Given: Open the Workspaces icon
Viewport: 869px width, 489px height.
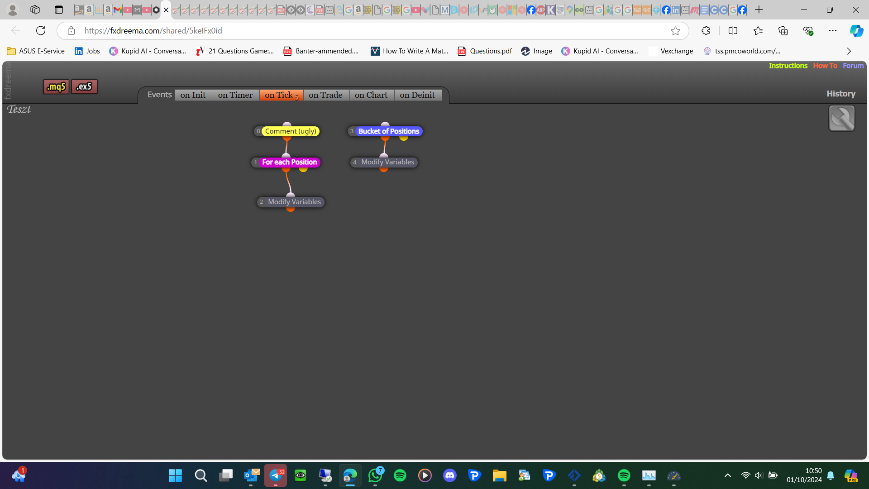Looking at the screenshot, I should 35,10.
